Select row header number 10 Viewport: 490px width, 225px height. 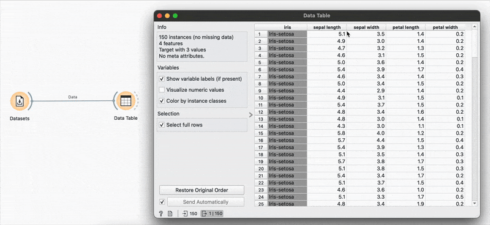point(261,98)
